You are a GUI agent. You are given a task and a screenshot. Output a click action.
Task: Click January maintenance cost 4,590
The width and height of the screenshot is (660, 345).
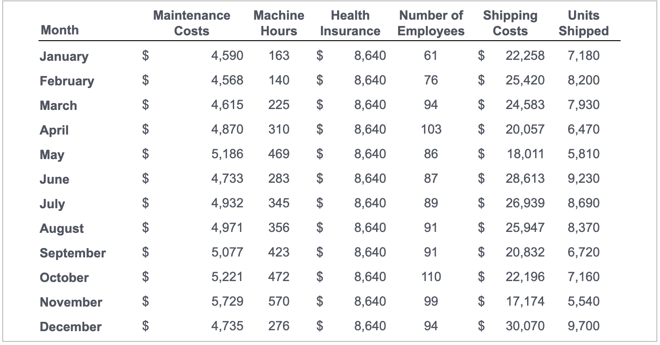[x=227, y=56]
